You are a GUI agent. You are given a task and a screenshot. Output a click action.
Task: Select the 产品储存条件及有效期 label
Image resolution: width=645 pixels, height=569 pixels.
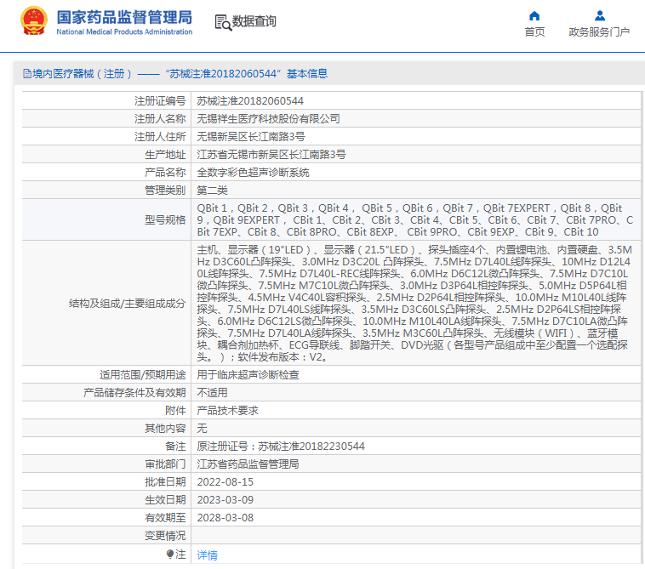(x=134, y=393)
